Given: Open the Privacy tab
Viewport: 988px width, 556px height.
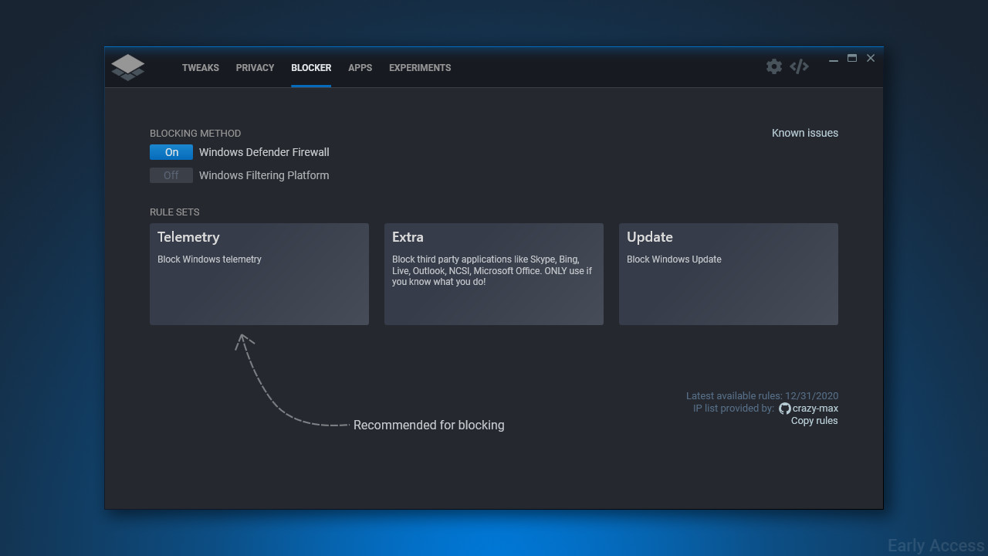Looking at the screenshot, I should pos(255,68).
